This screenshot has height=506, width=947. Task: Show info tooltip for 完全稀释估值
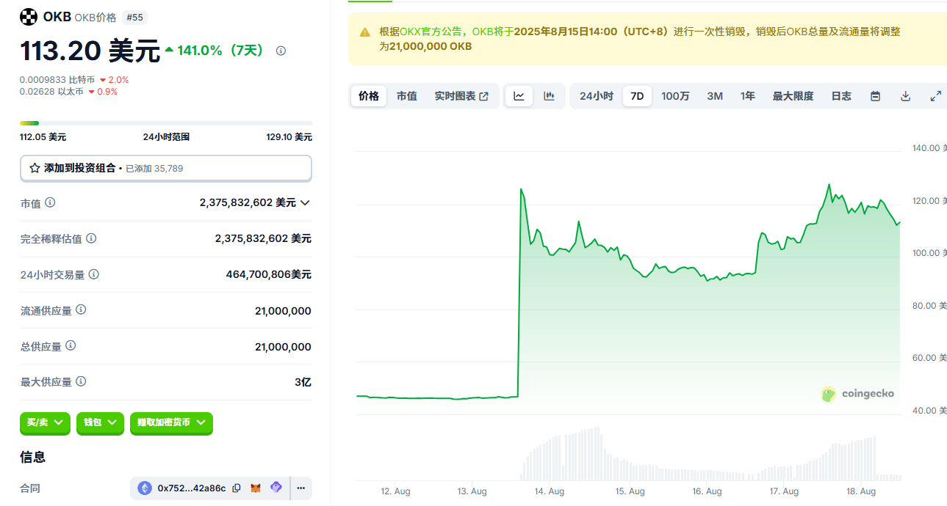coord(91,238)
